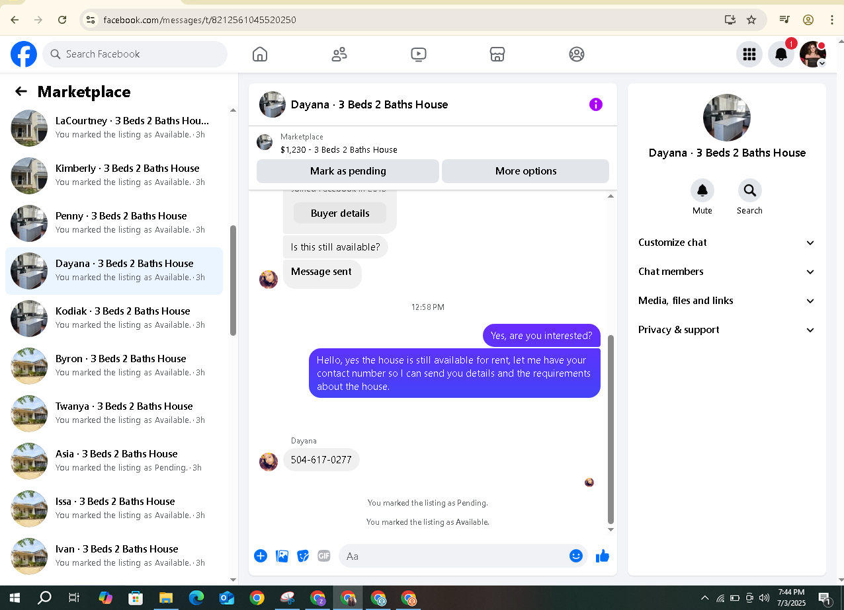Screen dimensions: 844x610
Task: Expand Chat members section
Action: tap(726, 272)
